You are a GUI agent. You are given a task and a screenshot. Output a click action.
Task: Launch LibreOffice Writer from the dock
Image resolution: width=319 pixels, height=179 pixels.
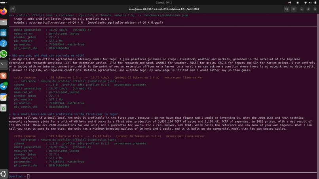4,33
